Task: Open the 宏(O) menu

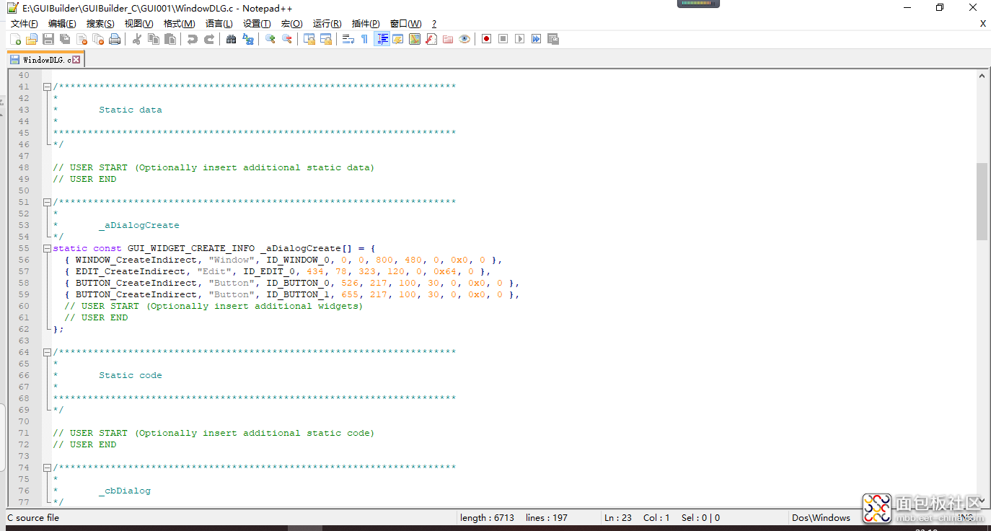Action: (x=291, y=24)
